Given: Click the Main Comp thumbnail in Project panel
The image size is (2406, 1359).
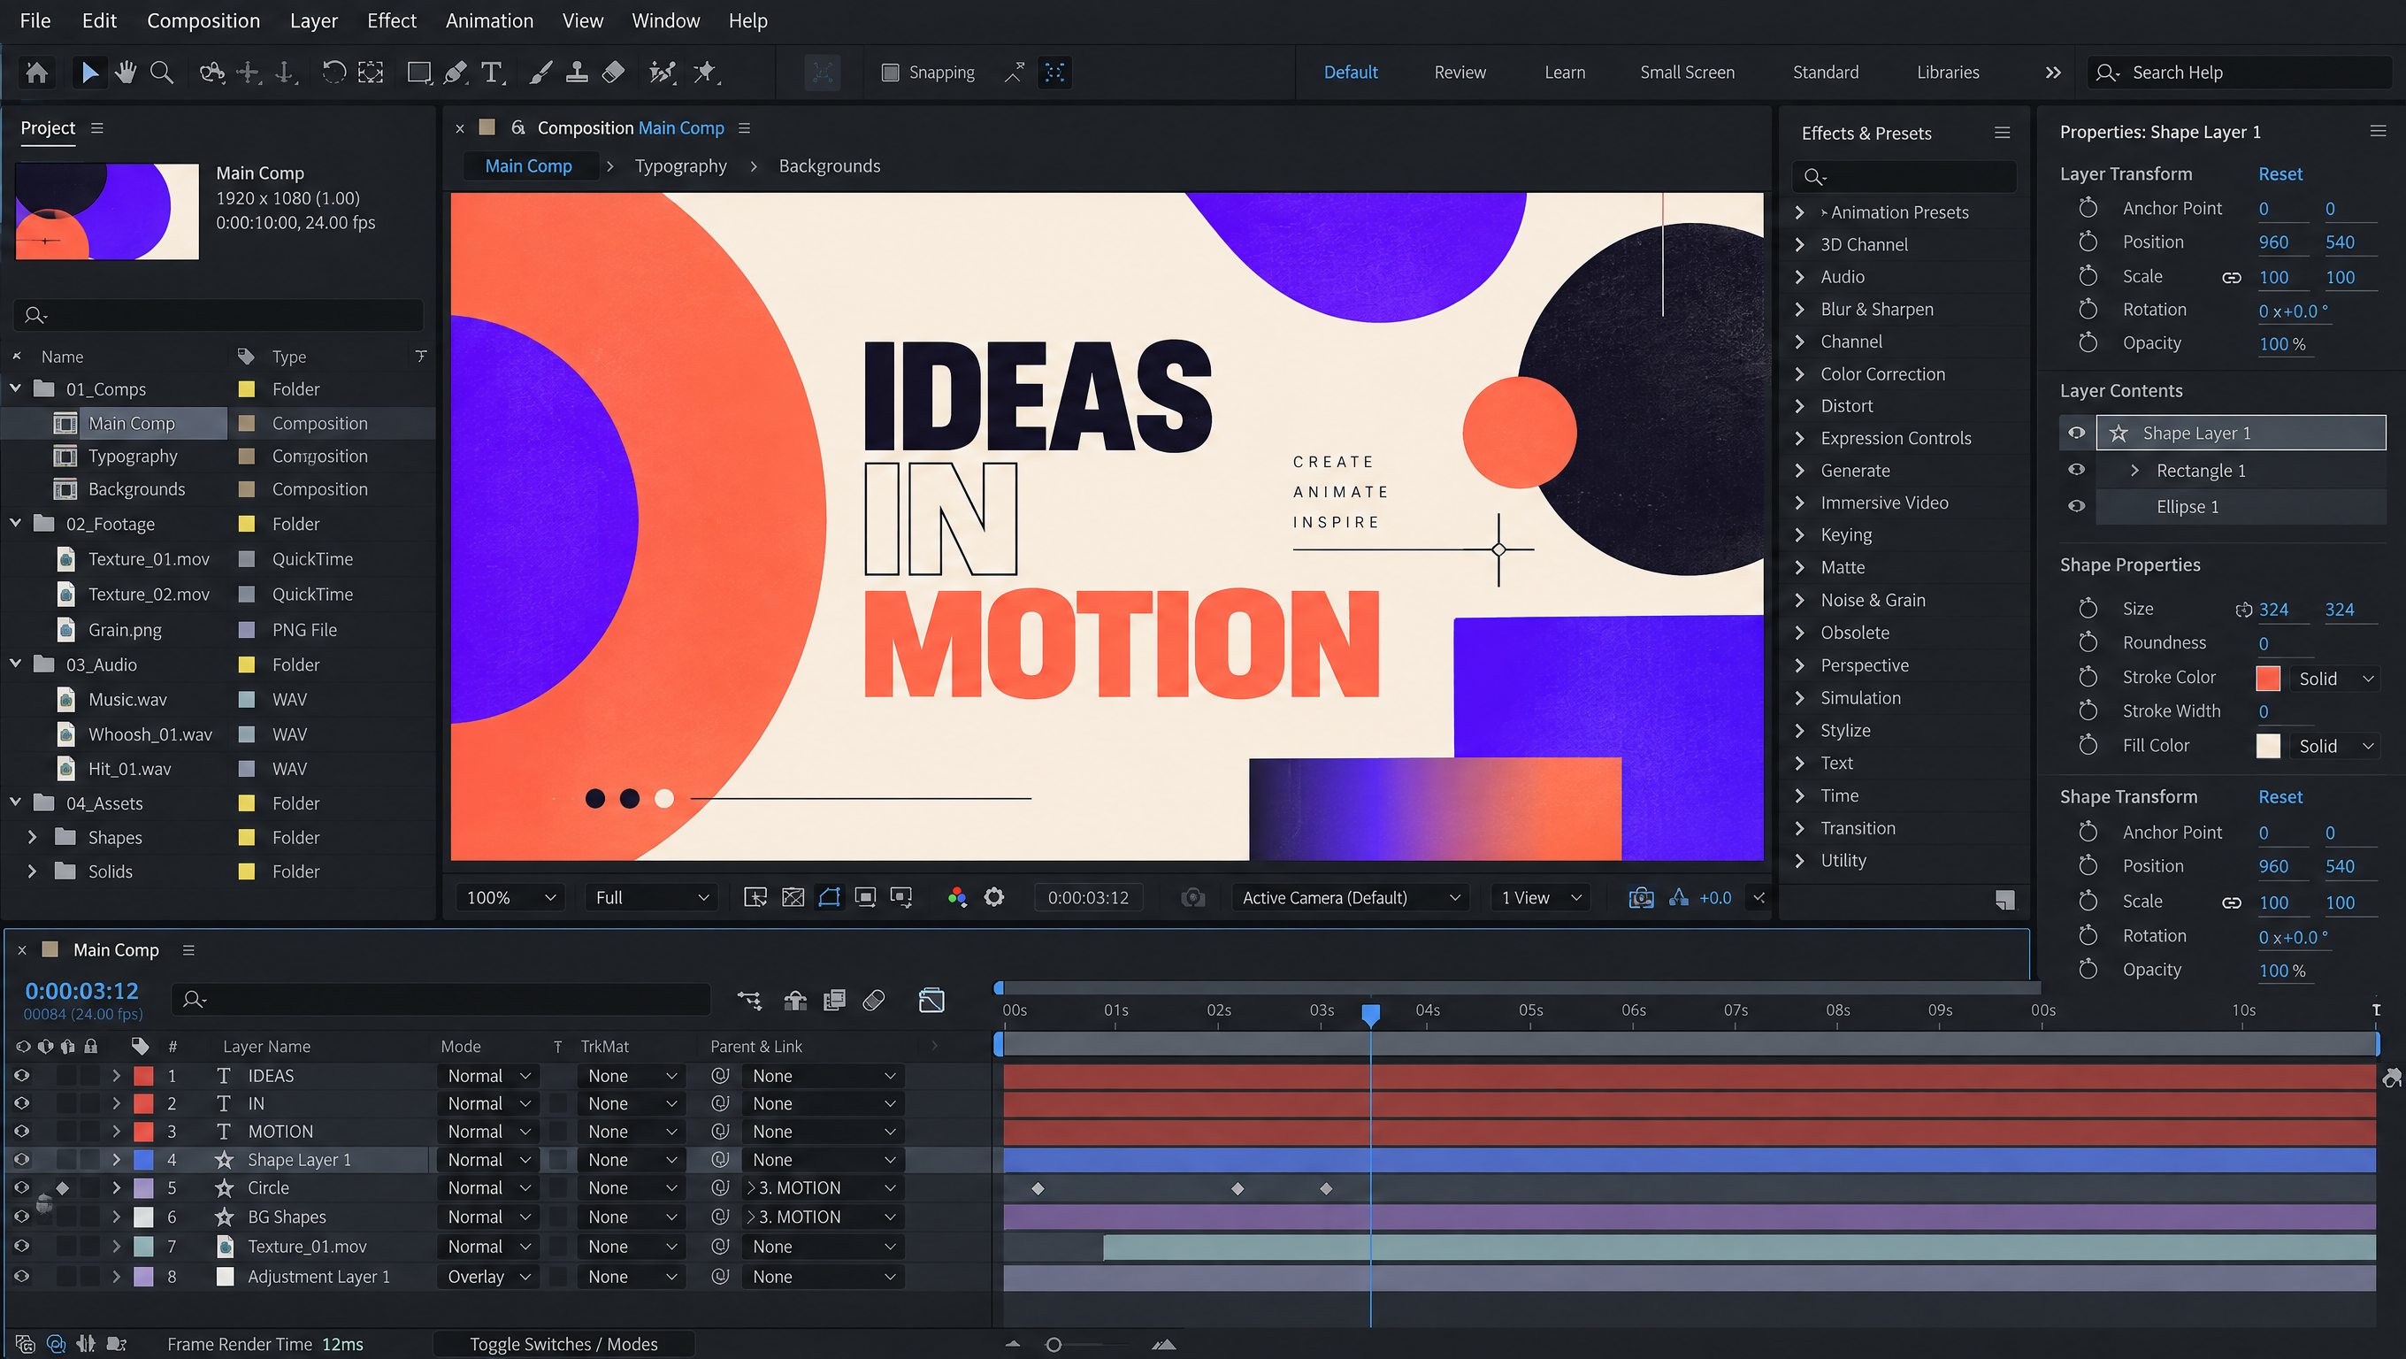Looking at the screenshot, I should coord(107,211).
